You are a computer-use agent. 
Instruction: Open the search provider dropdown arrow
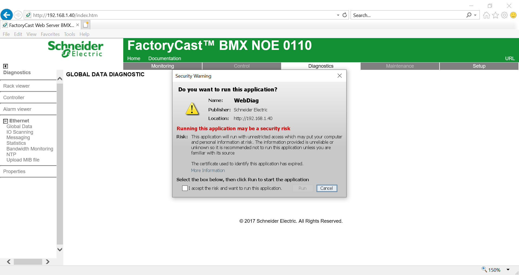(x=475, y=15)
